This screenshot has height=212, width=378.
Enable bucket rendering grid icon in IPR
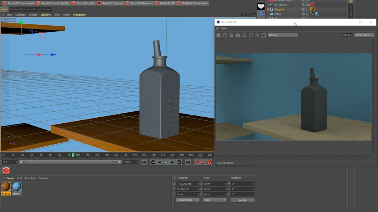(x=244, y=35)
